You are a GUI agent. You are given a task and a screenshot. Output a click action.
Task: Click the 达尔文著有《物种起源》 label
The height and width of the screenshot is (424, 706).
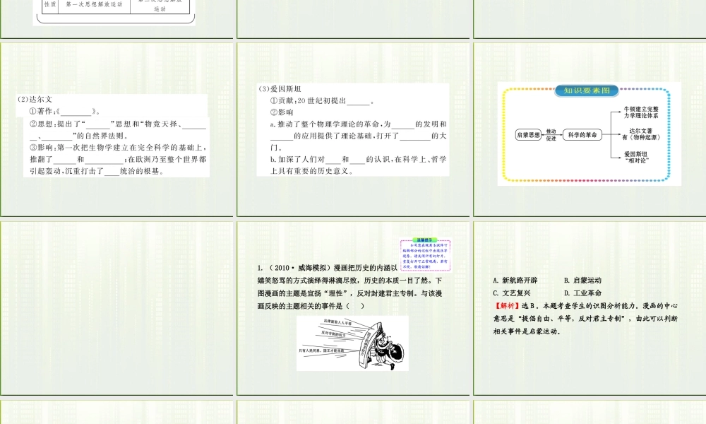click(641, 134)
